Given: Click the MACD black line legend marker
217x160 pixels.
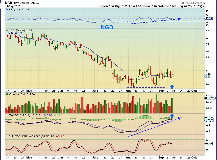Looking at the screenshot, I should [7, 115].
